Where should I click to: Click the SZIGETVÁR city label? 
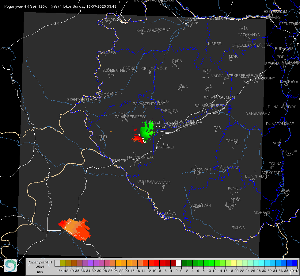[x=200, y=205]
